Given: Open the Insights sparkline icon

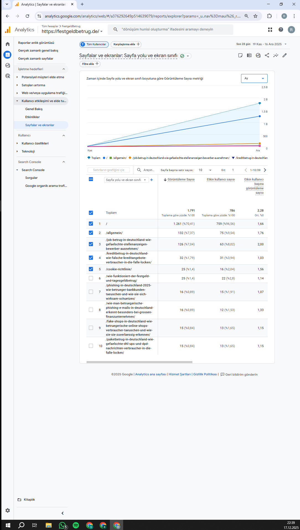Looking at the screenshot, I should [276, 55].
